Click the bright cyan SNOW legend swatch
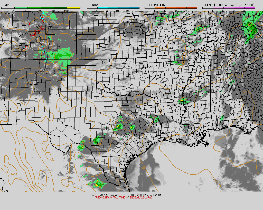Viewport: 263px width, 210px height. [103, 8]
